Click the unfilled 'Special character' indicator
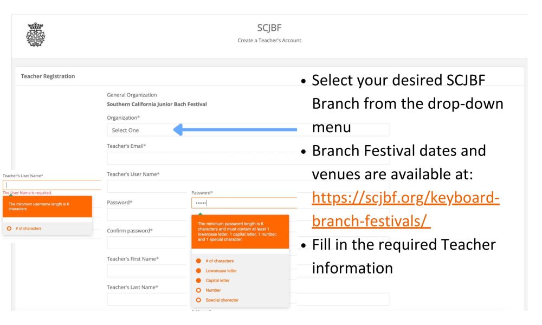The width and height of the screenshot is (542, 325). tap(199, 300)
